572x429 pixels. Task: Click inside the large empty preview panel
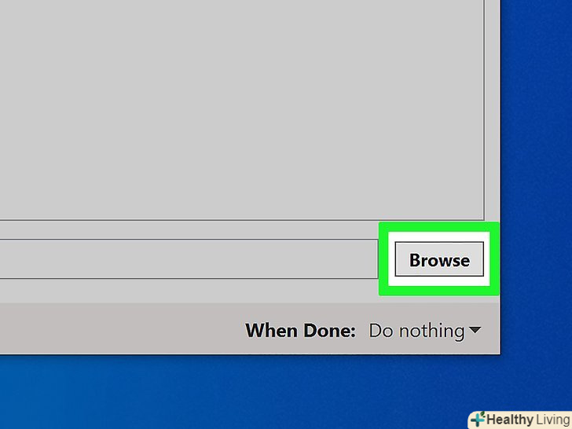240,109
